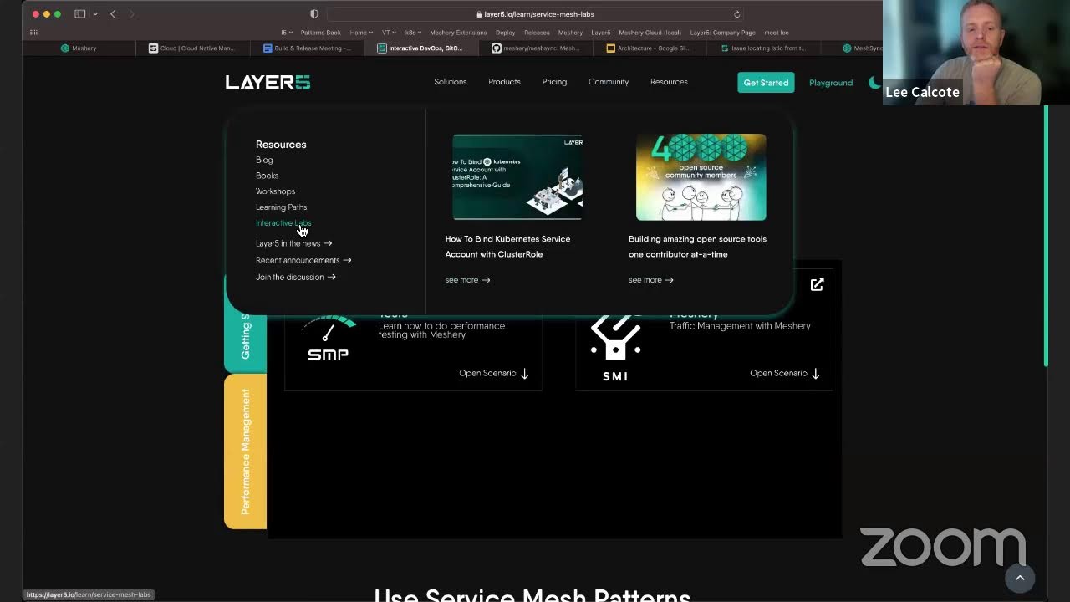
Task: Click see more under open source tools post
Action: pyautogui.click(x=650, y=280)
